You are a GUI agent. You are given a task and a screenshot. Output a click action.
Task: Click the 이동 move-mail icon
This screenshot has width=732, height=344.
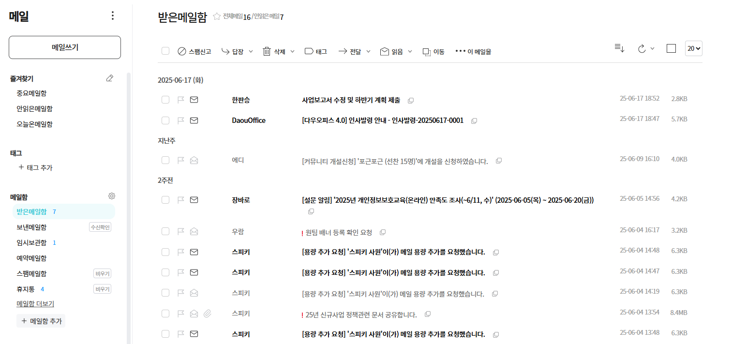427,51
